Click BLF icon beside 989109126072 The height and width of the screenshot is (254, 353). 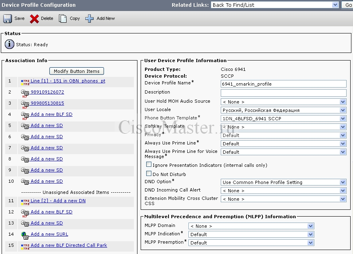point(25,94)
